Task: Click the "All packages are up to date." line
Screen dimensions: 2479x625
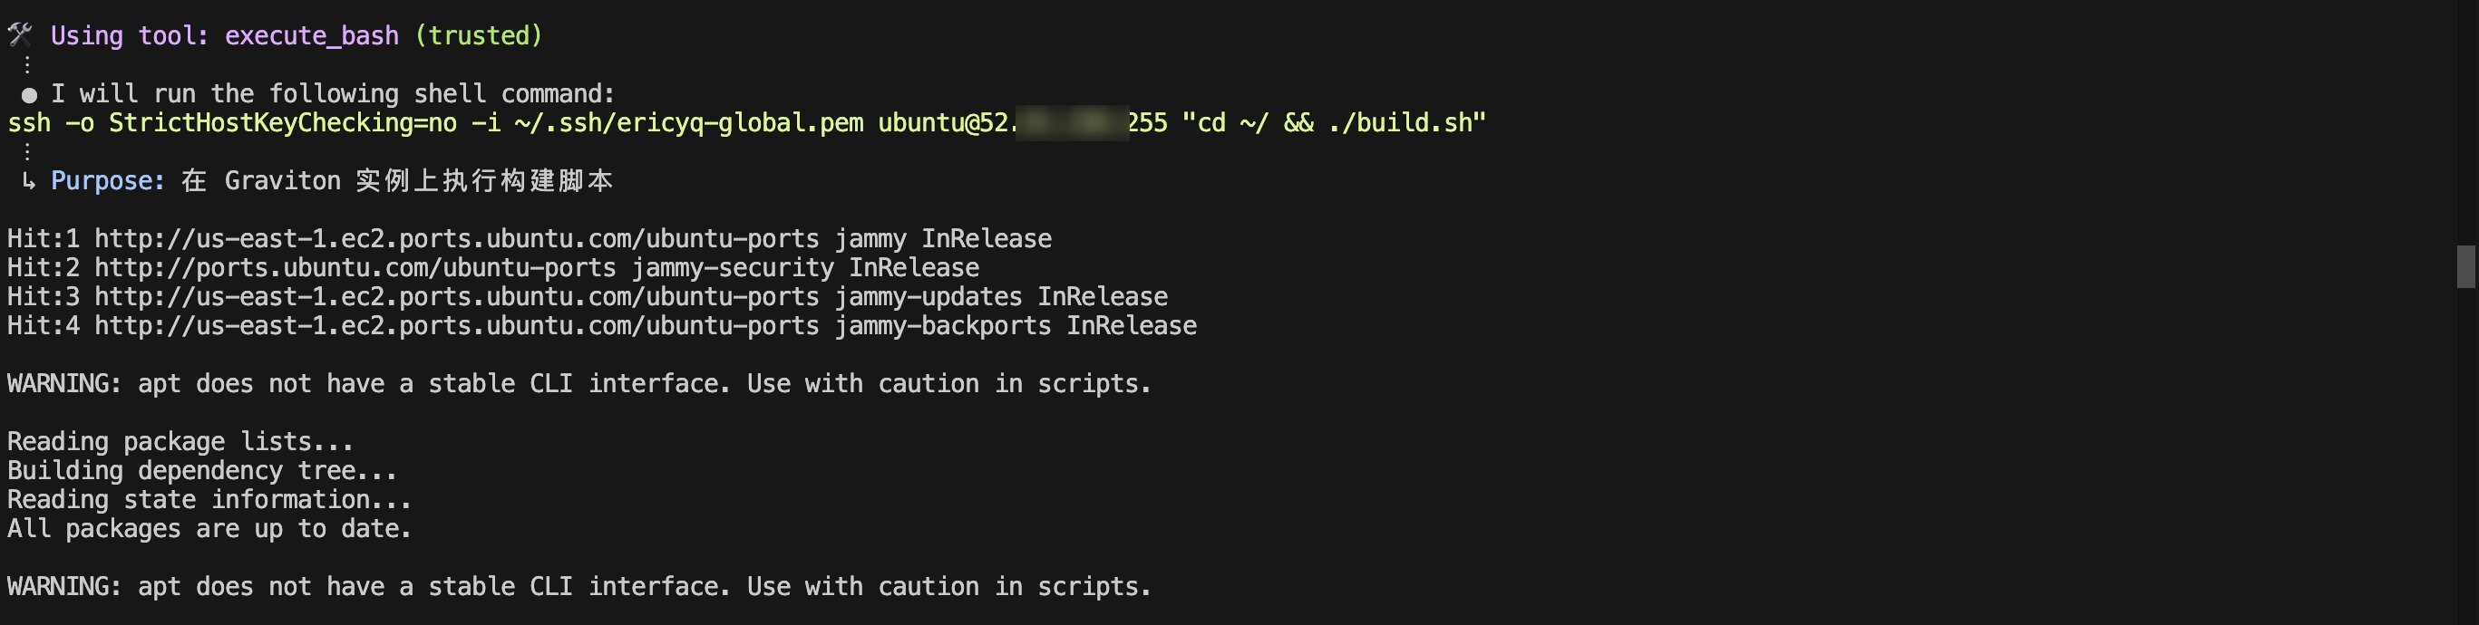Action: pyautogui.click(x=209, y=529)
